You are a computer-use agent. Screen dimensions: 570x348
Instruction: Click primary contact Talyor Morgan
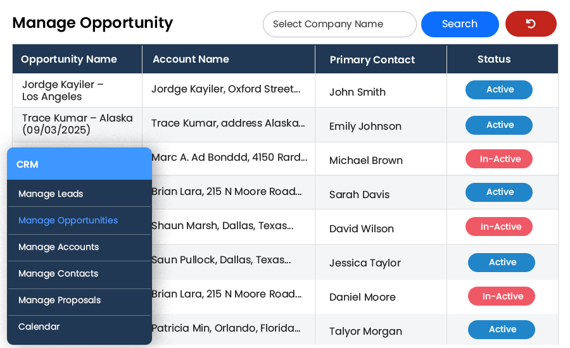coord(365,332)
